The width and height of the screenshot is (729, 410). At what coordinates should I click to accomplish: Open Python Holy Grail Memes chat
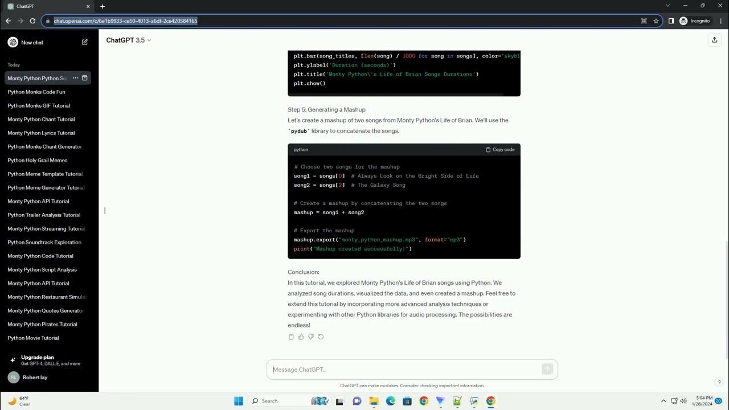tap(48, 160)
